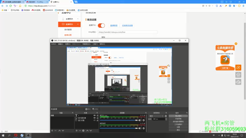Move the scene down using the scenes panel arrow
This screenshot has height=138, width=246.
tap(63, 131)
